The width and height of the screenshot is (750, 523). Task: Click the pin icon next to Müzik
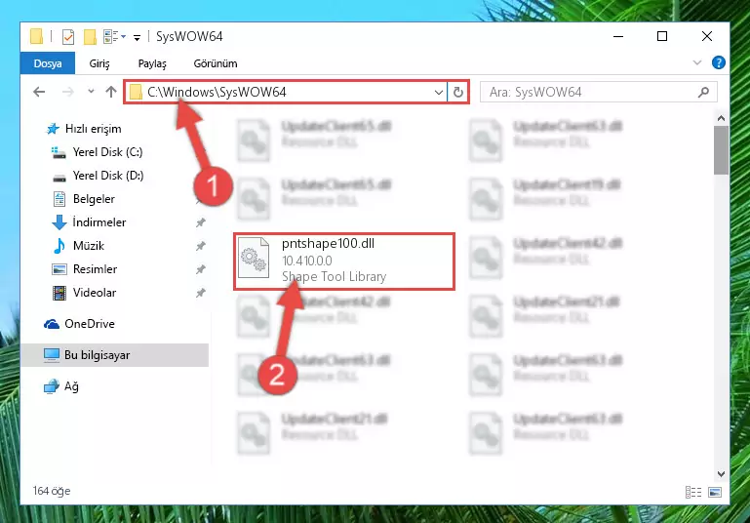point(200,246)
